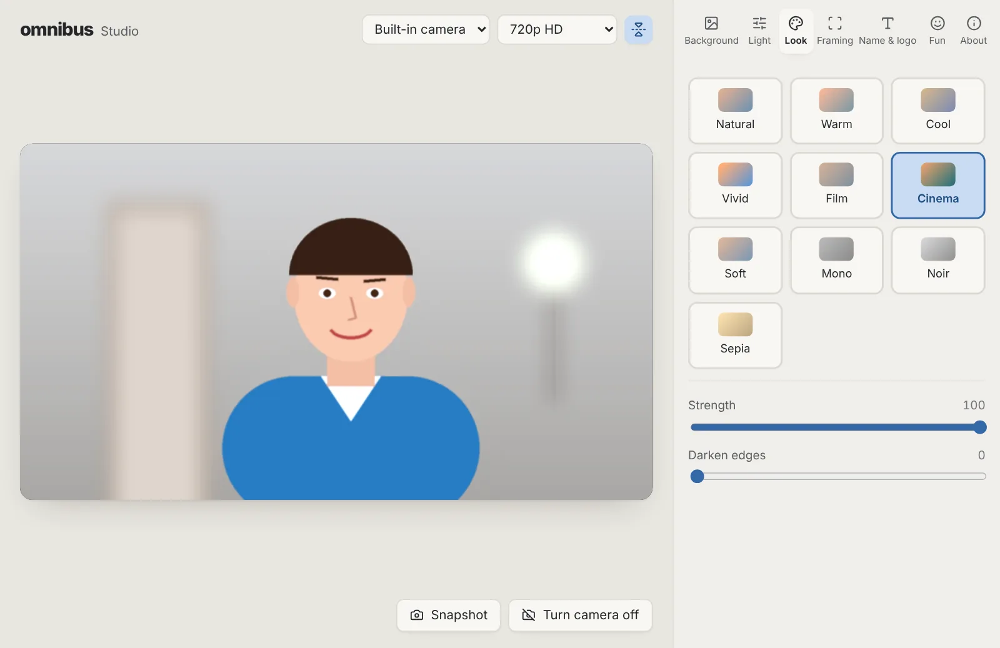Switch to the Light tab
Screen dimensions: 1000x648
(759, 31)
